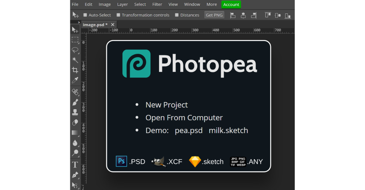Enable the Distances checkbox
This screenshot has height=190, width=365.
point(177,15)
